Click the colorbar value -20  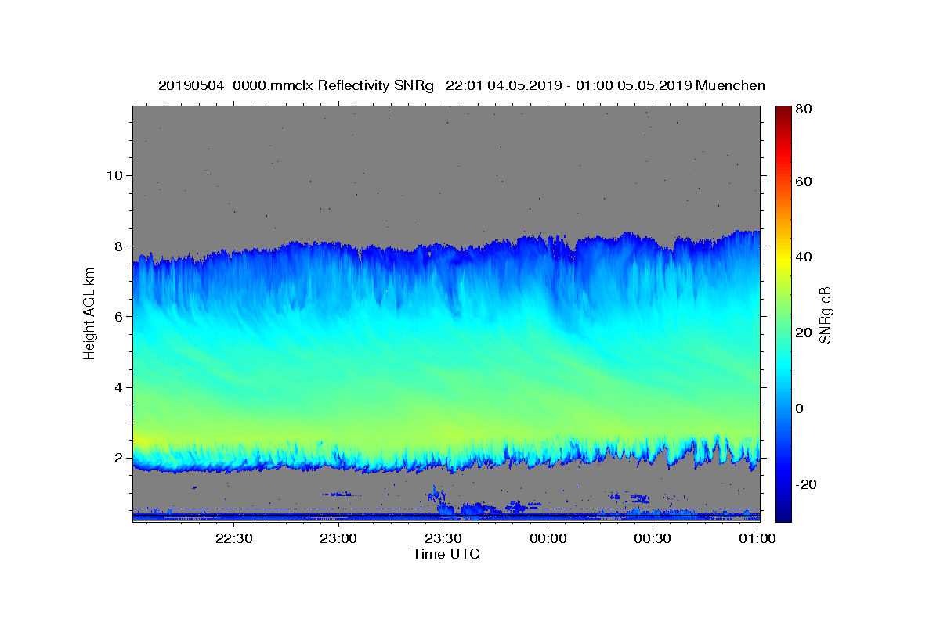pyautogui.click(x=808, y=484)
